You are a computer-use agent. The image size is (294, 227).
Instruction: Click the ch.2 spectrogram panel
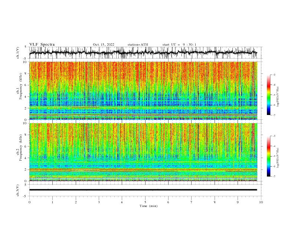point(143,152)
